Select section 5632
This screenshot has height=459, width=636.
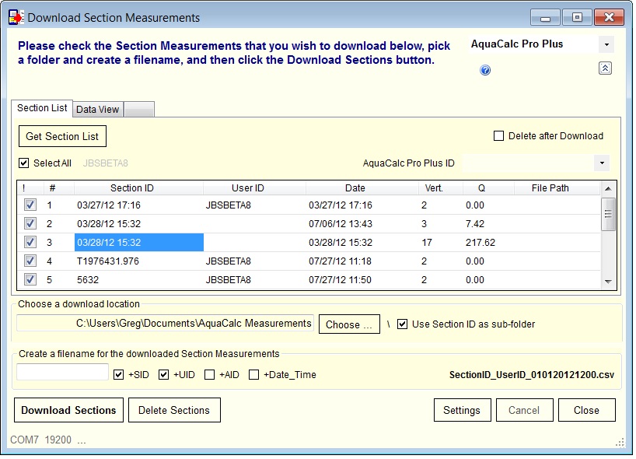88,279
